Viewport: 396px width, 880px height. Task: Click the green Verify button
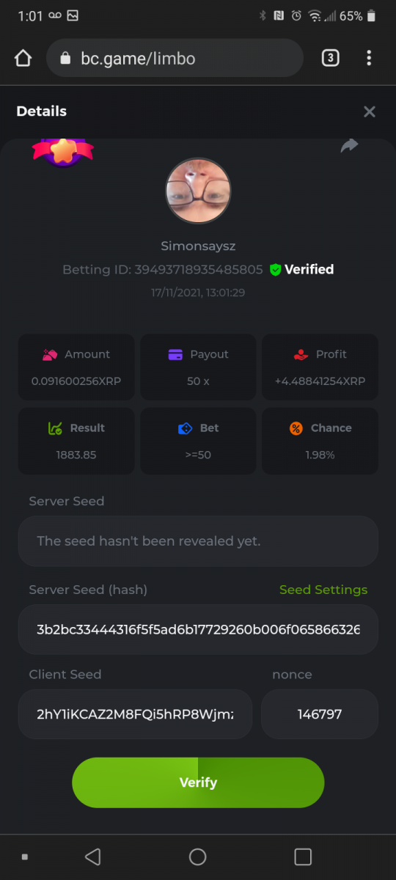(198, 782)
